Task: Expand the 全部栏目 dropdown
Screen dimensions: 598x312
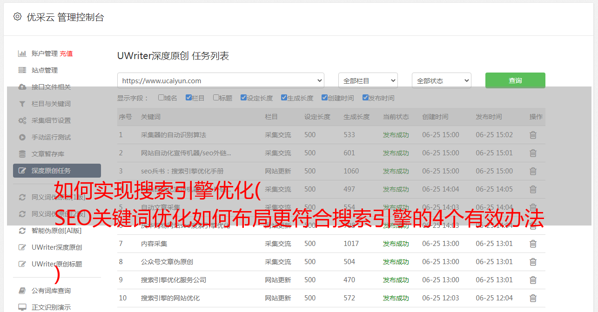Action: (368, 80)
